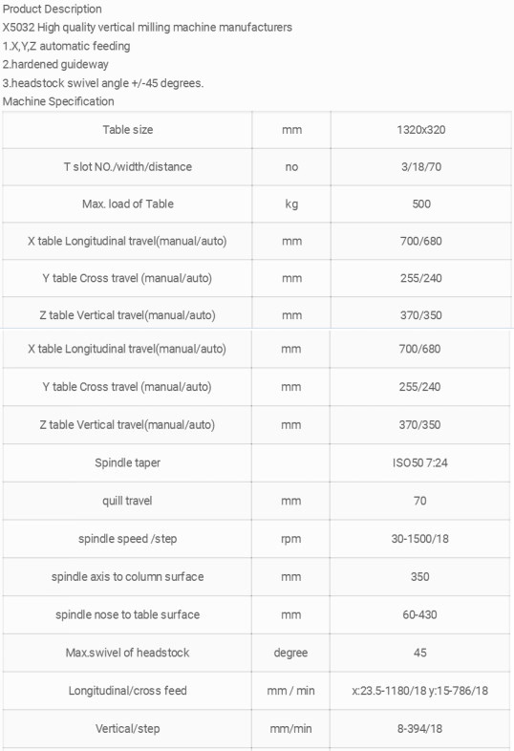Image resolution: width=514 pixels, height=751 pixels.
Task: Select the 500 kg load value
Action: point(421,204)
